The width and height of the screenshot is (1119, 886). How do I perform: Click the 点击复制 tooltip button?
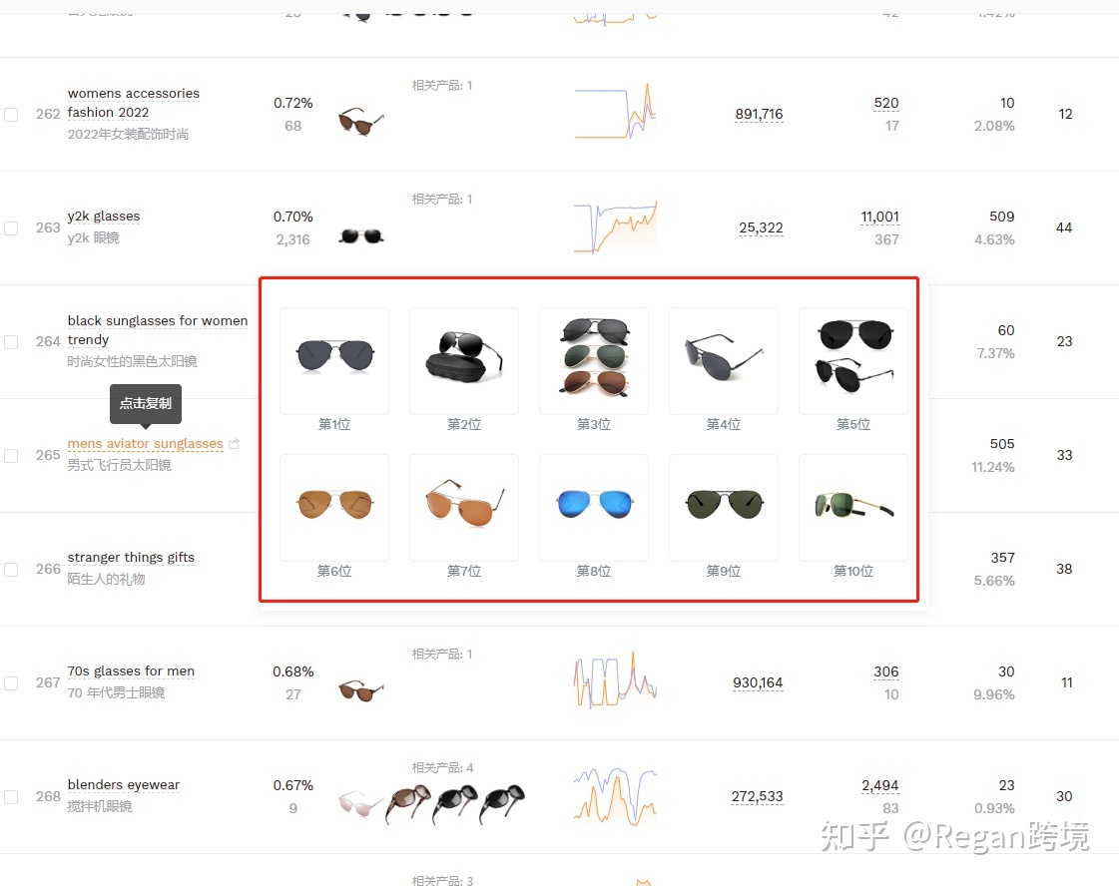tap(146, 404)
